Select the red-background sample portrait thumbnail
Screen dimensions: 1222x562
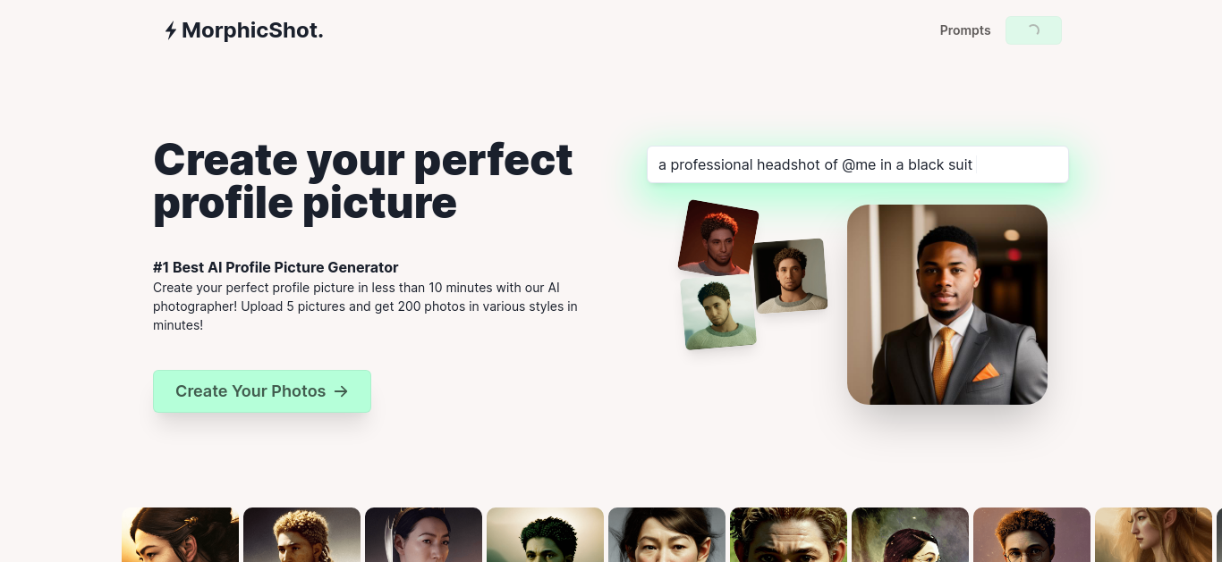pos(718,238)
